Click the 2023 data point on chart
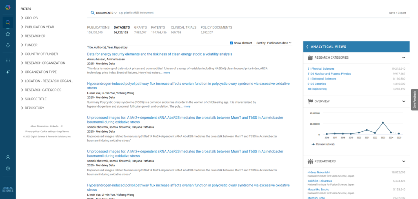The width and height of the screenshot is (418, 199). 383,122
